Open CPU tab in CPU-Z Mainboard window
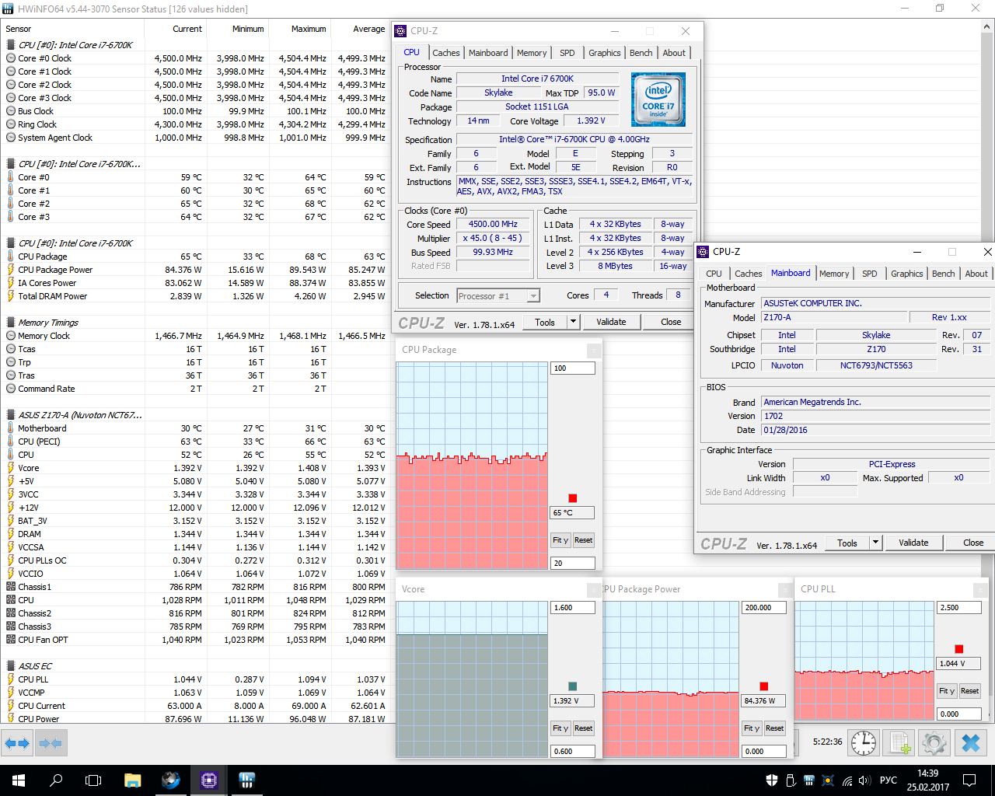Image resolution: width=995 pixels, height=796 pixels. pyautogui.click(x=714, y=274)
